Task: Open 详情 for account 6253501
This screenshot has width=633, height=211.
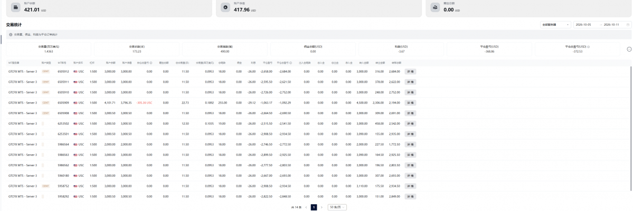Action: point(411,134)
